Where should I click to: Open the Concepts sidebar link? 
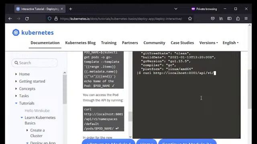pyautogui.click(x=27, y=89)
